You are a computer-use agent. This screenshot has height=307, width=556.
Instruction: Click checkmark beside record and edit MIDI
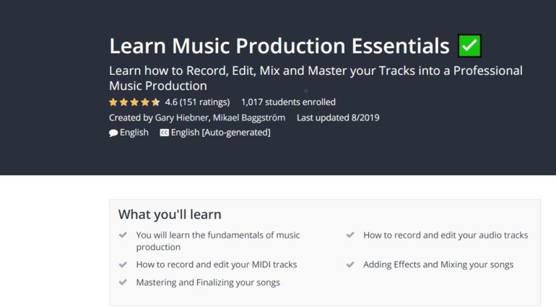123,264
